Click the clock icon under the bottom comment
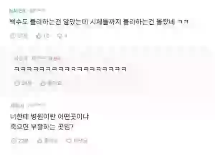Screen dimensions: 215x155 14,141
